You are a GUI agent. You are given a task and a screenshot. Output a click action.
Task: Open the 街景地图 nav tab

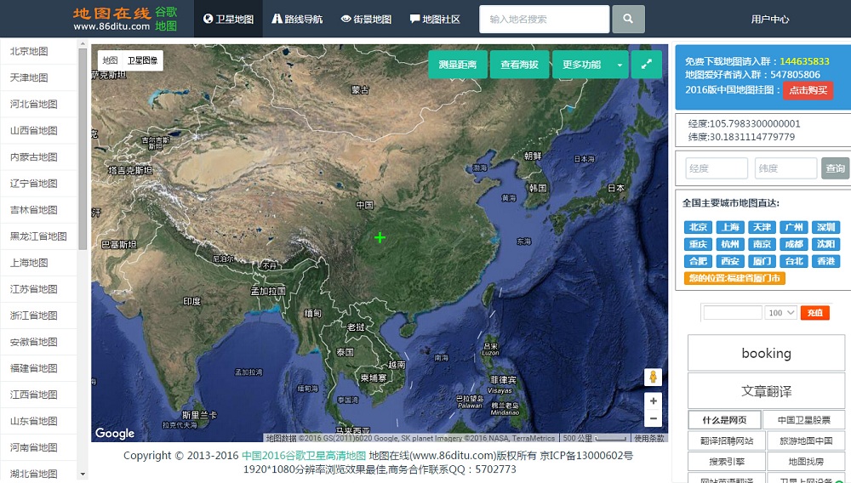click(x=366, y=19)
